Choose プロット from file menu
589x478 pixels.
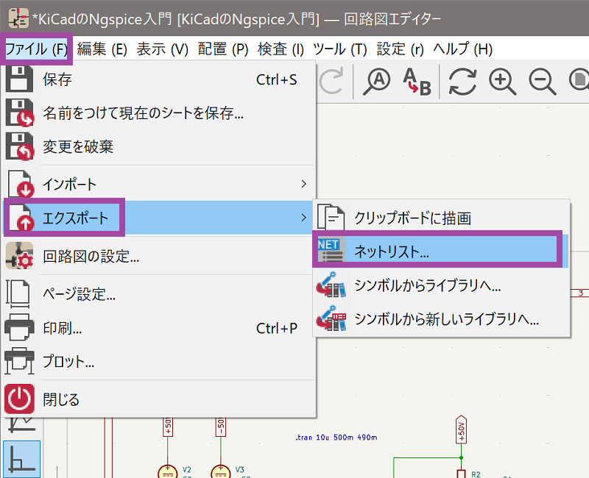pos(158,361)
